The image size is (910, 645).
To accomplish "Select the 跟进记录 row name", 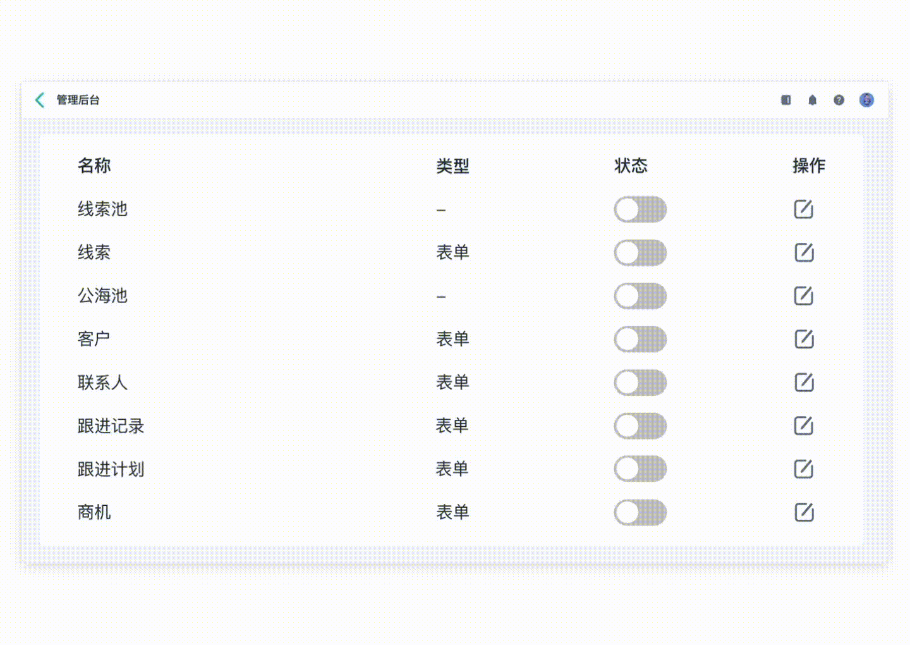I will tap(110, 426).
